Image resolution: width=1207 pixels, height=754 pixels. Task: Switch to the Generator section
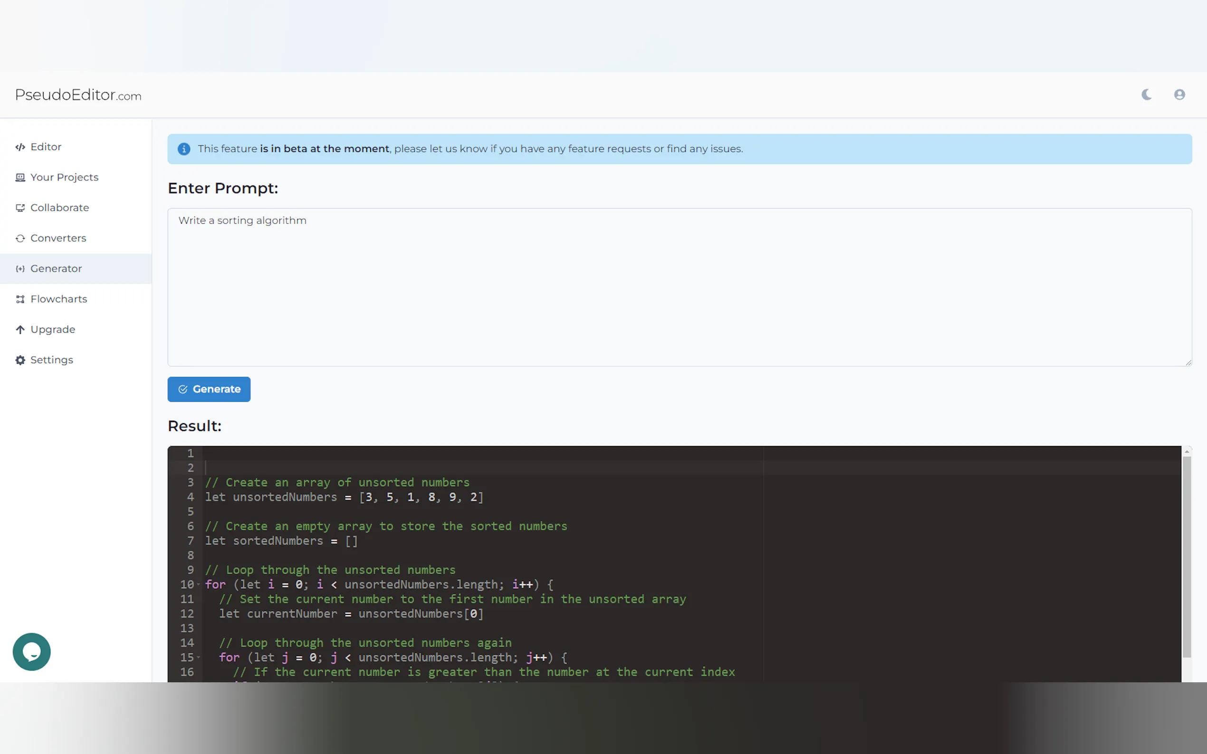[x=56, y=268]
